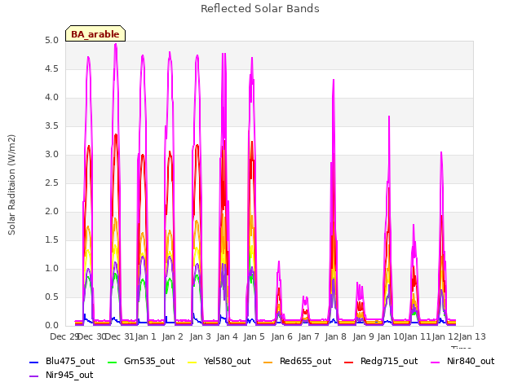Image resolution: width=522 pixels, height=391 pixels.
Task: Select the Red655_out legend label
Action: point(305,361)
